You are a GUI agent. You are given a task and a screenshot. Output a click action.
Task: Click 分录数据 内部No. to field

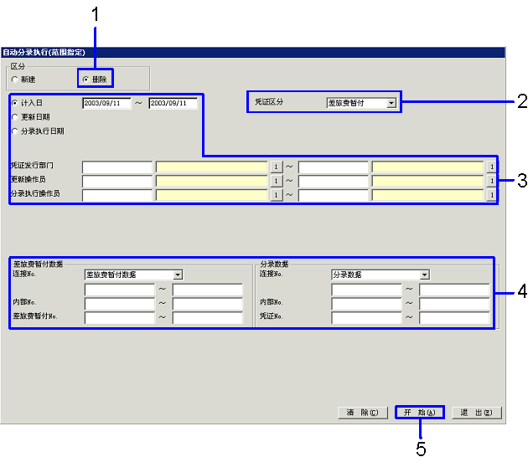point(454,303)
